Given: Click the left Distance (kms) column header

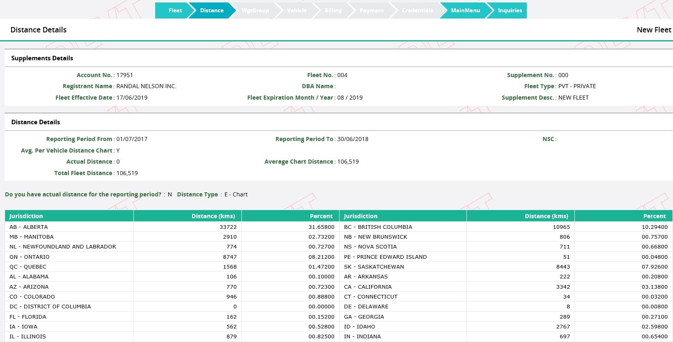Looking at the screenshot, I should (x=188, y=216).
